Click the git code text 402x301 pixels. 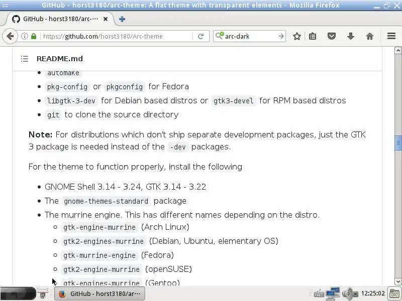point(53,115)
